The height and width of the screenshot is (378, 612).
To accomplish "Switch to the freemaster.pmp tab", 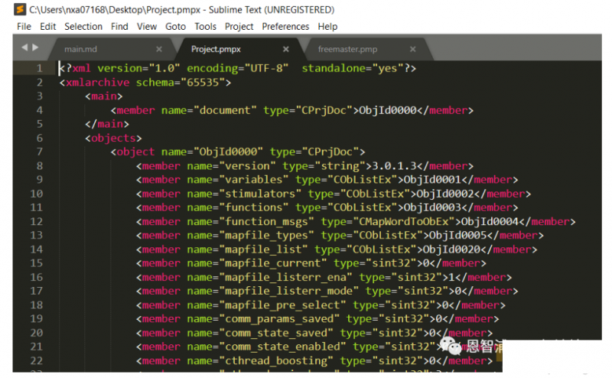I will tap(347, 49).
